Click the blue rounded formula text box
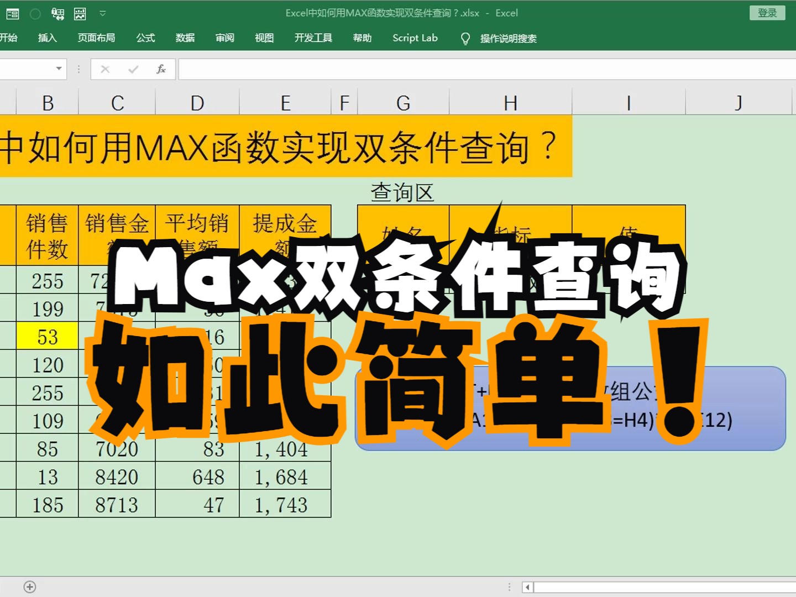The image size is (796, 597). pos(570,408)
